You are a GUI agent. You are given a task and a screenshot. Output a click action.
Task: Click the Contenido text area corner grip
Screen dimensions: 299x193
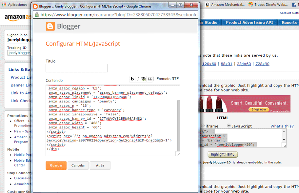coord(178,154)
